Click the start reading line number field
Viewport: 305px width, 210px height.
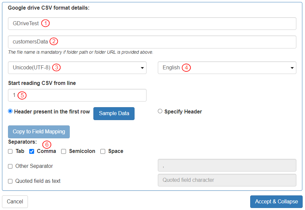77,95
